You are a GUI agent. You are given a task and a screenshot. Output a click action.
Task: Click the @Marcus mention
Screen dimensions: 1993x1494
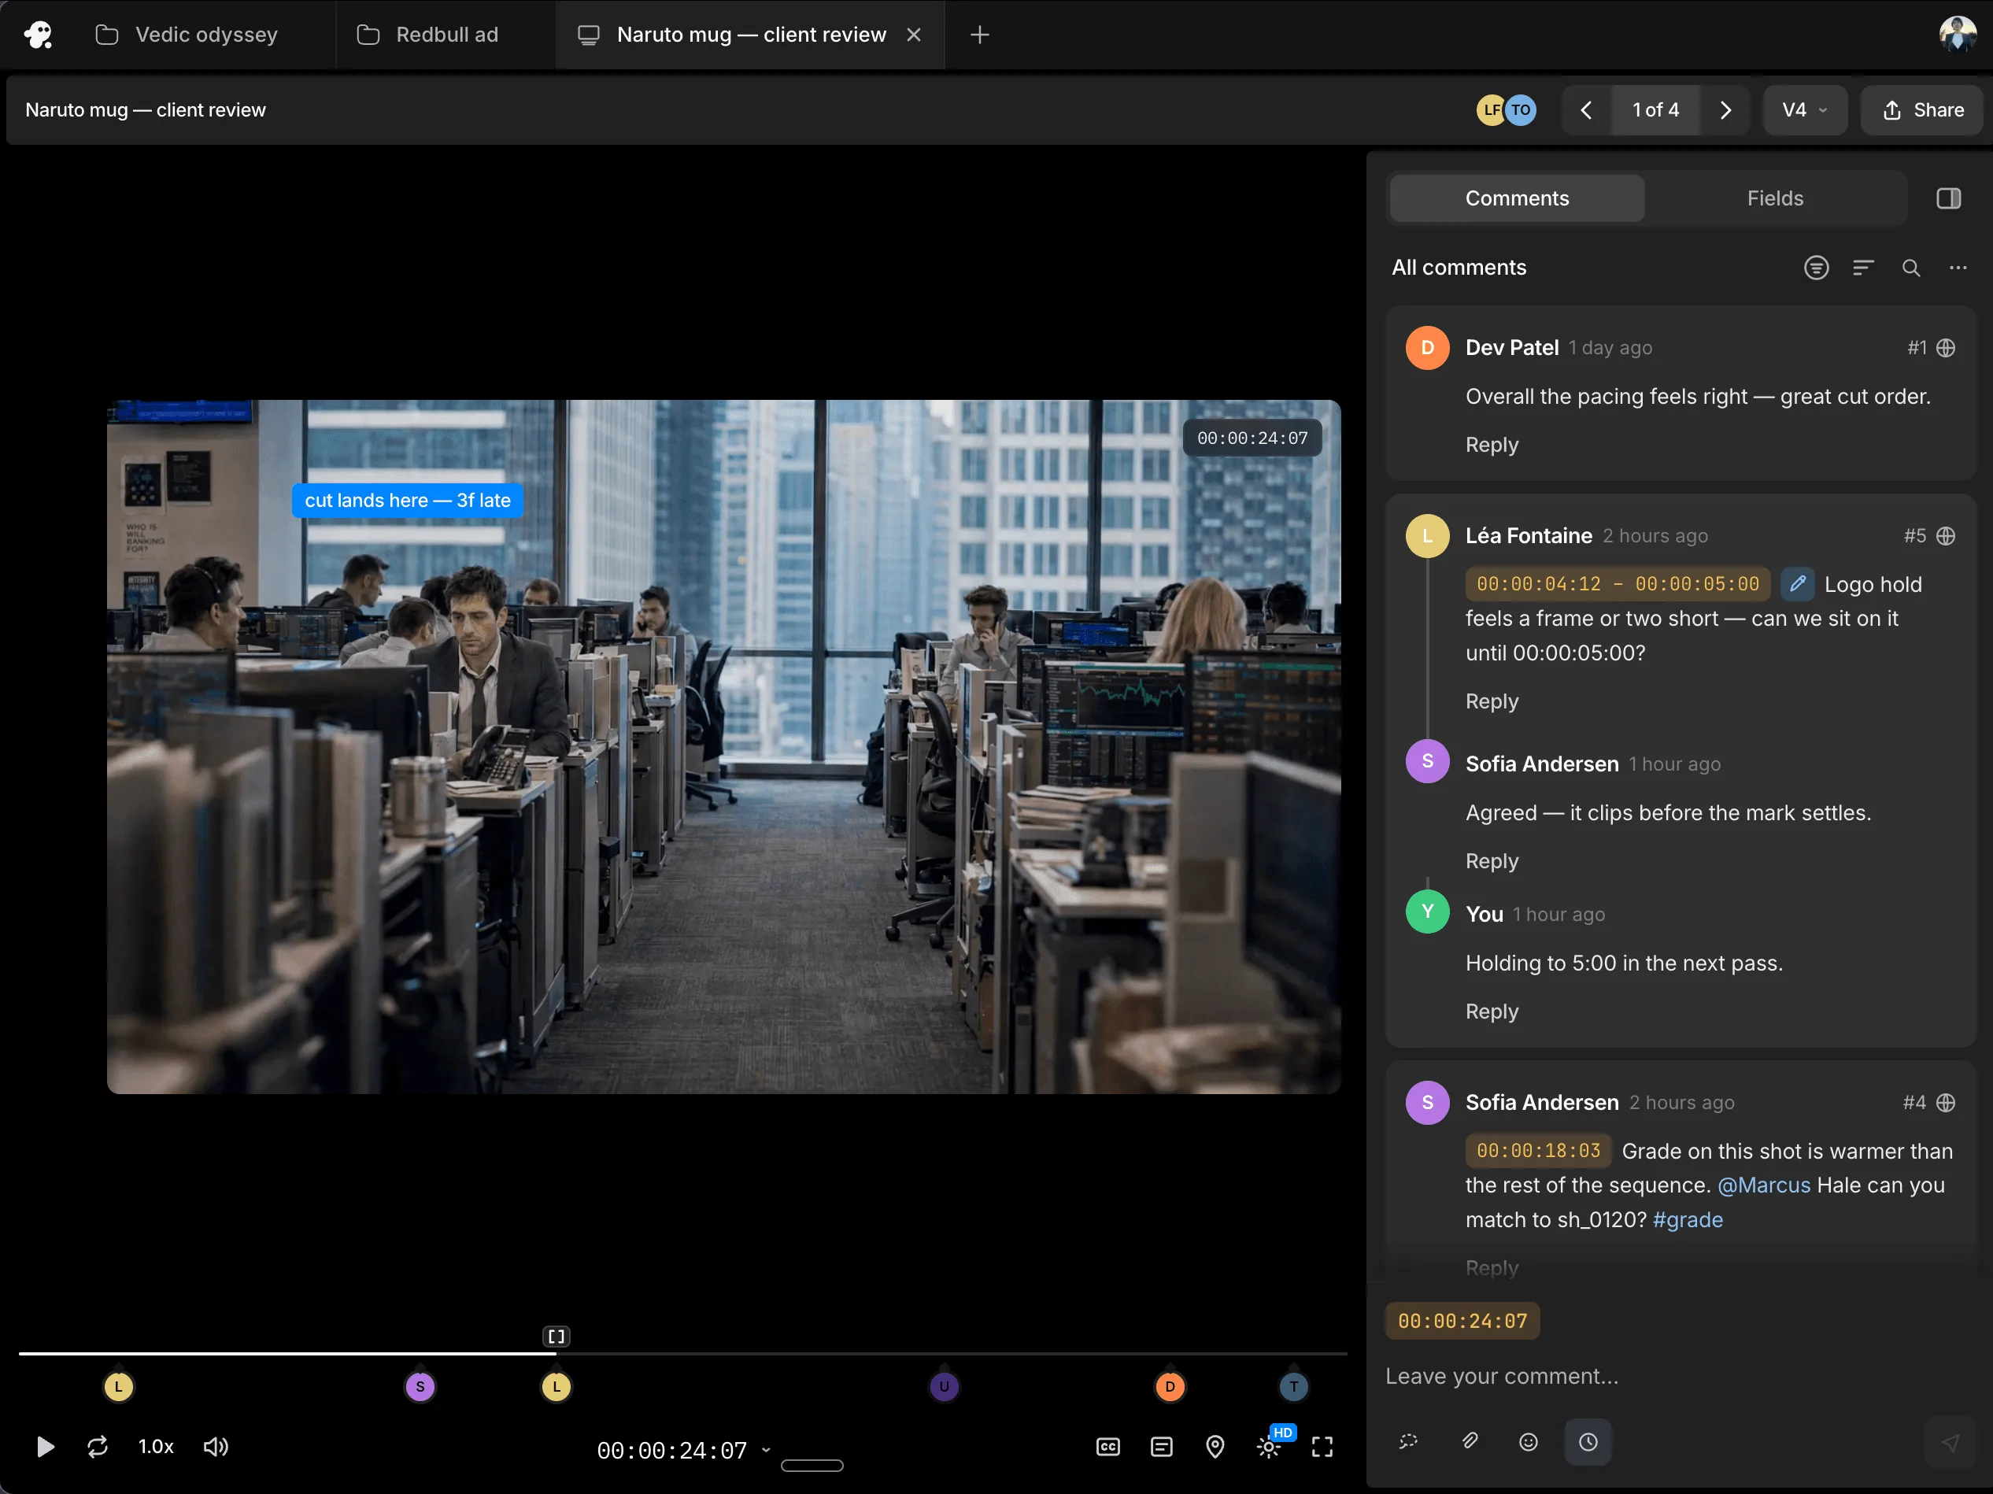tap(1763, 1185)
